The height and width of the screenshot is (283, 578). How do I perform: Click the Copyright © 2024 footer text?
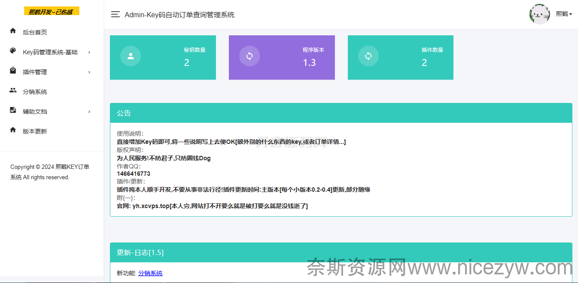click(50, 172)
